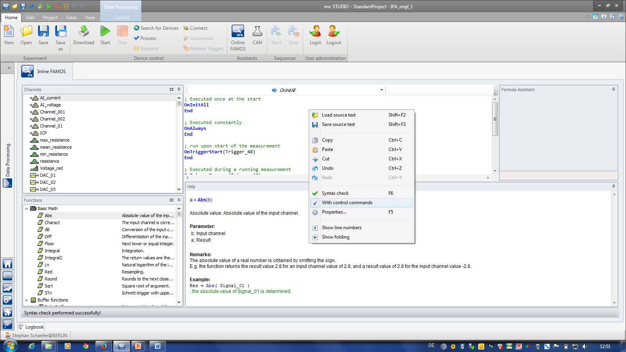Toggle With control commands option
Screen dimensions: 626x352
tap(347, 203)
